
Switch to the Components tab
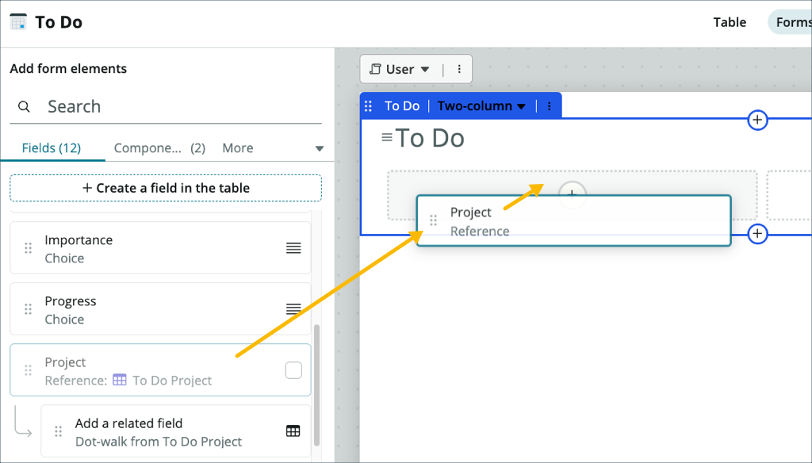pyautogui.click(x=159, y=148)
